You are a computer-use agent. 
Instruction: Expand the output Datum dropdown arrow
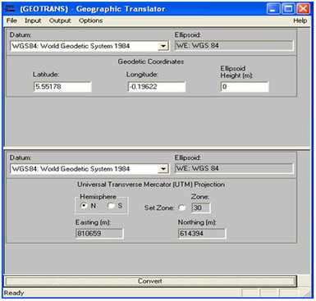tap(163, 169)
